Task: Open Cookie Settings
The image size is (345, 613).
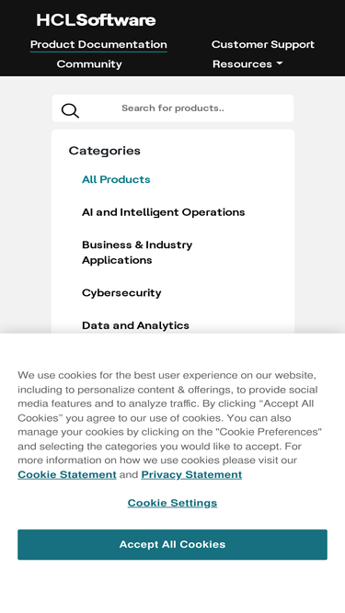Action: point(173,503)
